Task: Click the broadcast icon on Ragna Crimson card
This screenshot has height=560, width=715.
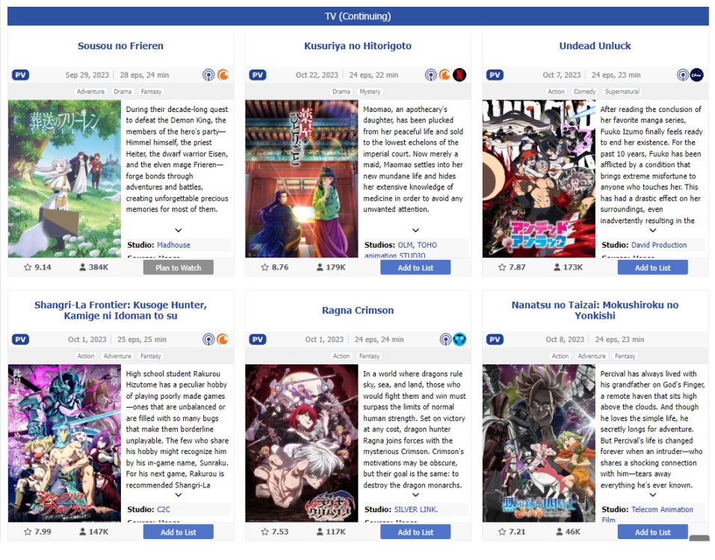Action: 445,340
